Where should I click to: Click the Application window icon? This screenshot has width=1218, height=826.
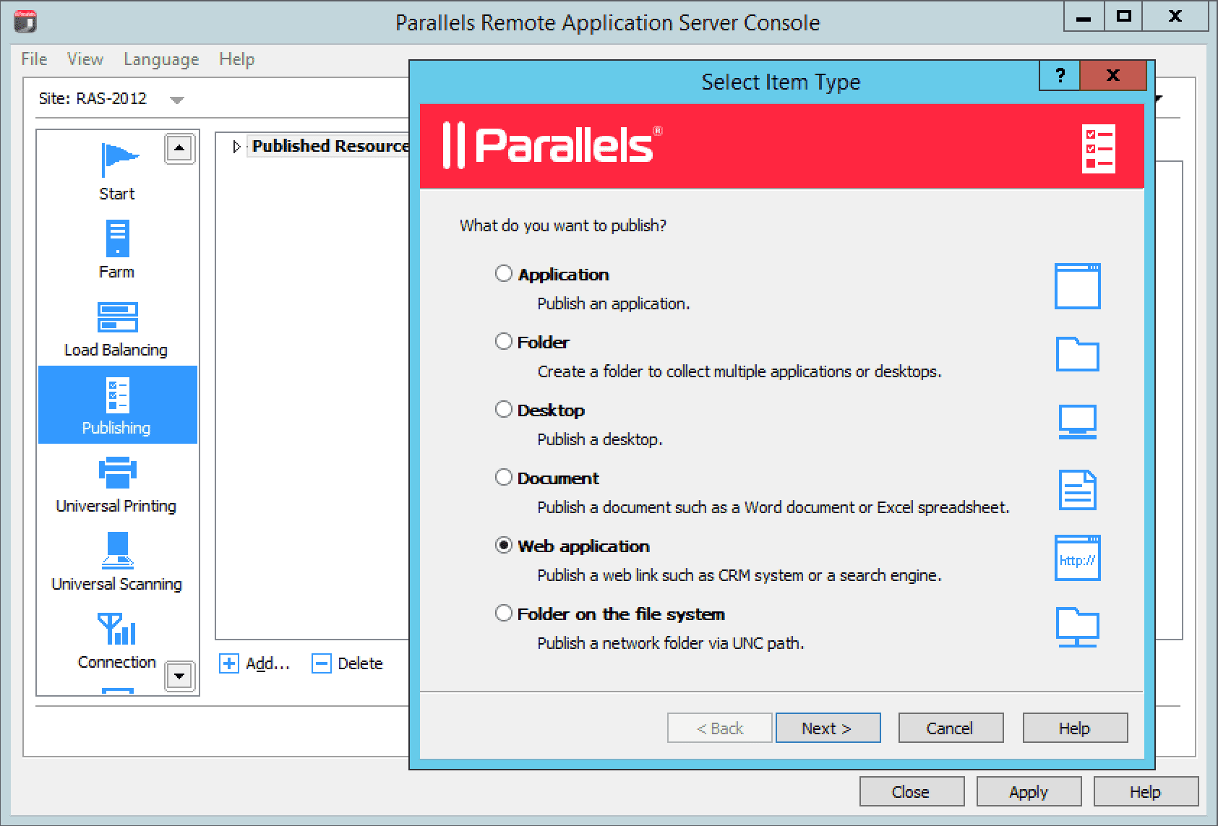(x=1077, y=286)
